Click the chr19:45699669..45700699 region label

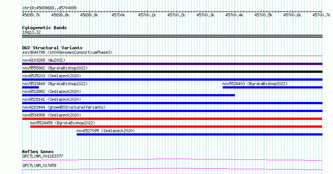point(49,8)
